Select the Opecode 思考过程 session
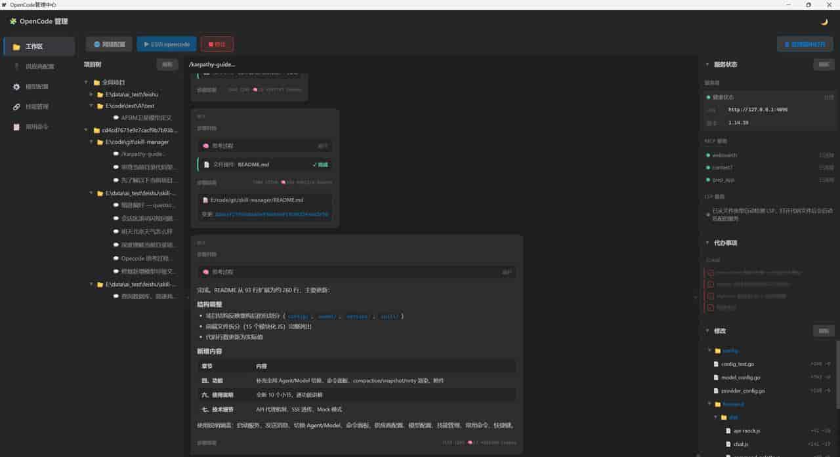Screen dimensions: 840x457 tap(148, 258)
